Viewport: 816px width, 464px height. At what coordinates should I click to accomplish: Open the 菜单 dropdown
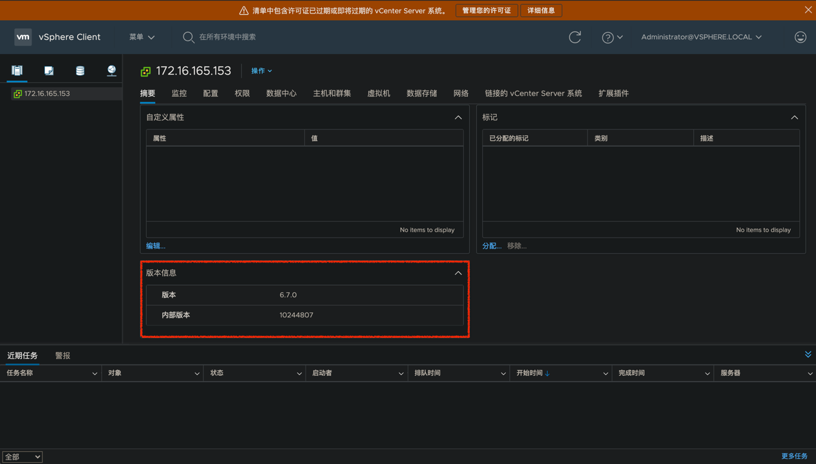142,37
